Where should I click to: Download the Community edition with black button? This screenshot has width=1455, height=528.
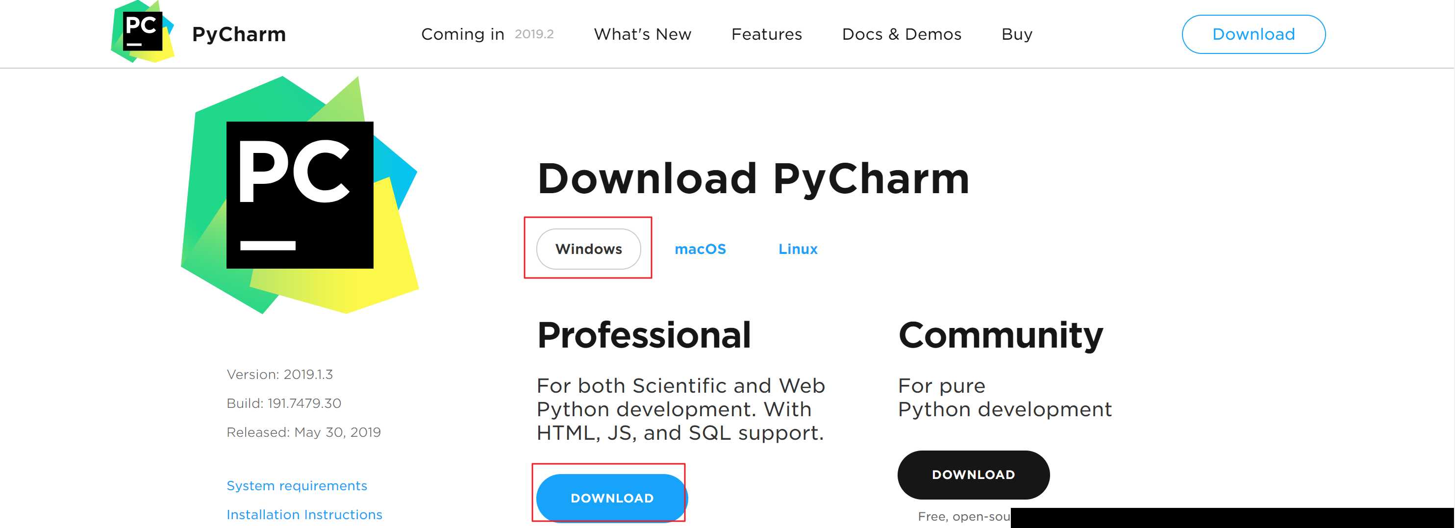973,475
